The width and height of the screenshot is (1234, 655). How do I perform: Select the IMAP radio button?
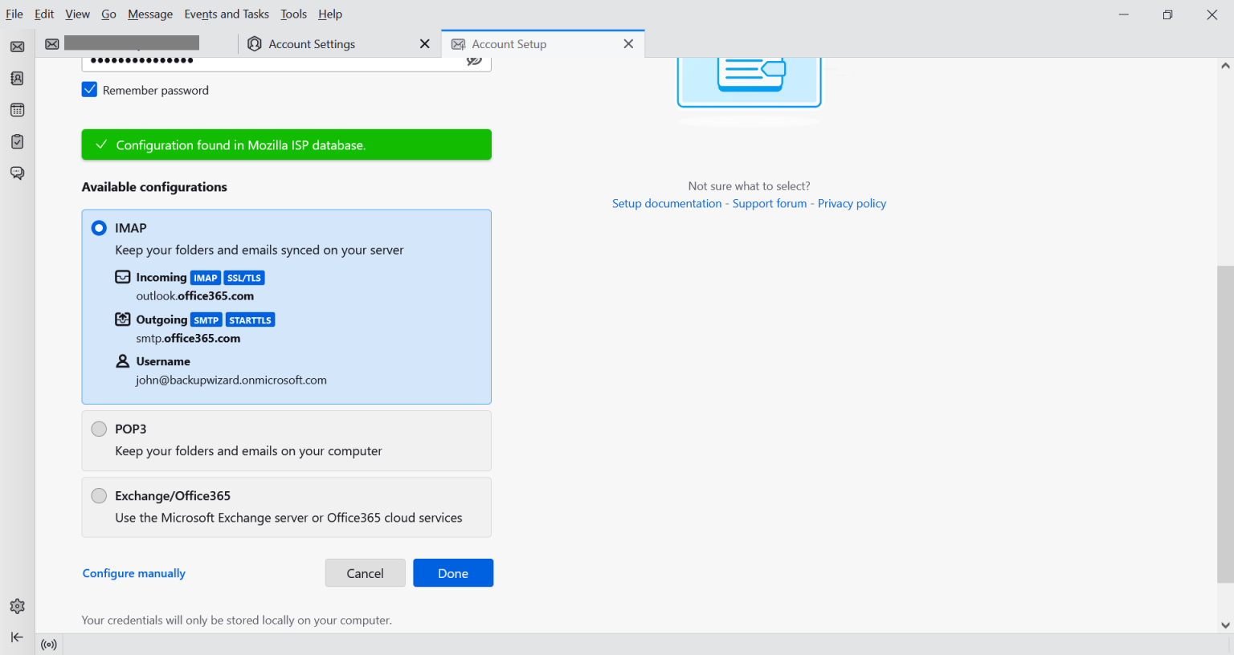pos(99,228)
